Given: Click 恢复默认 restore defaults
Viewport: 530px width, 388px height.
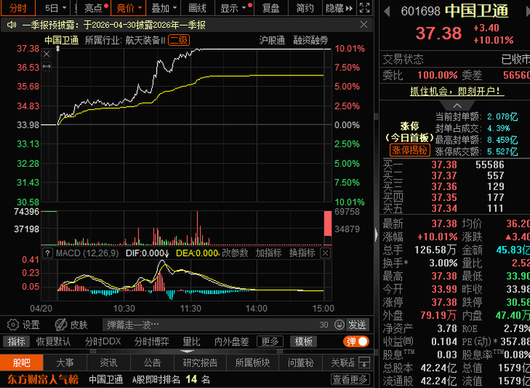Looking at the screenshot, I should pyautogui.click(x=53, y=341).
